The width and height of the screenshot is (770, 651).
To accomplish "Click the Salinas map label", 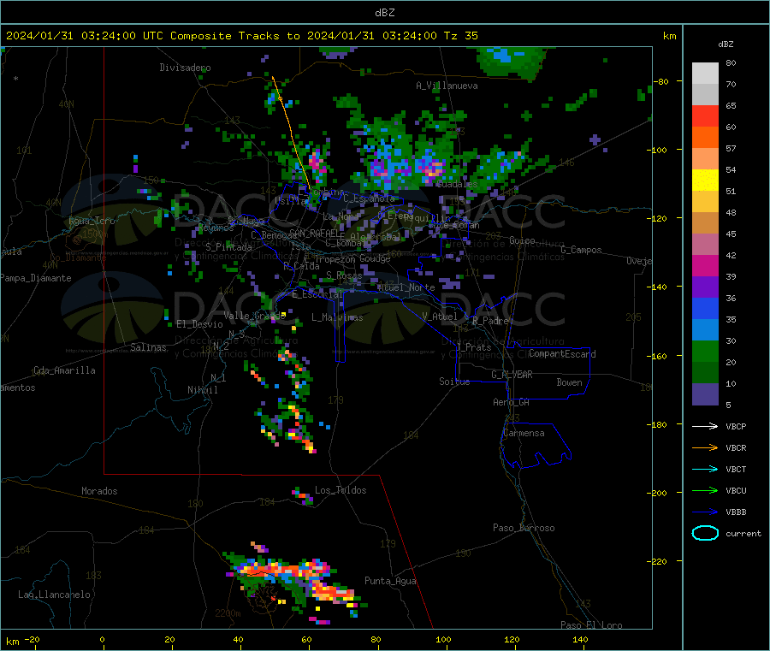I will (148, 347).
